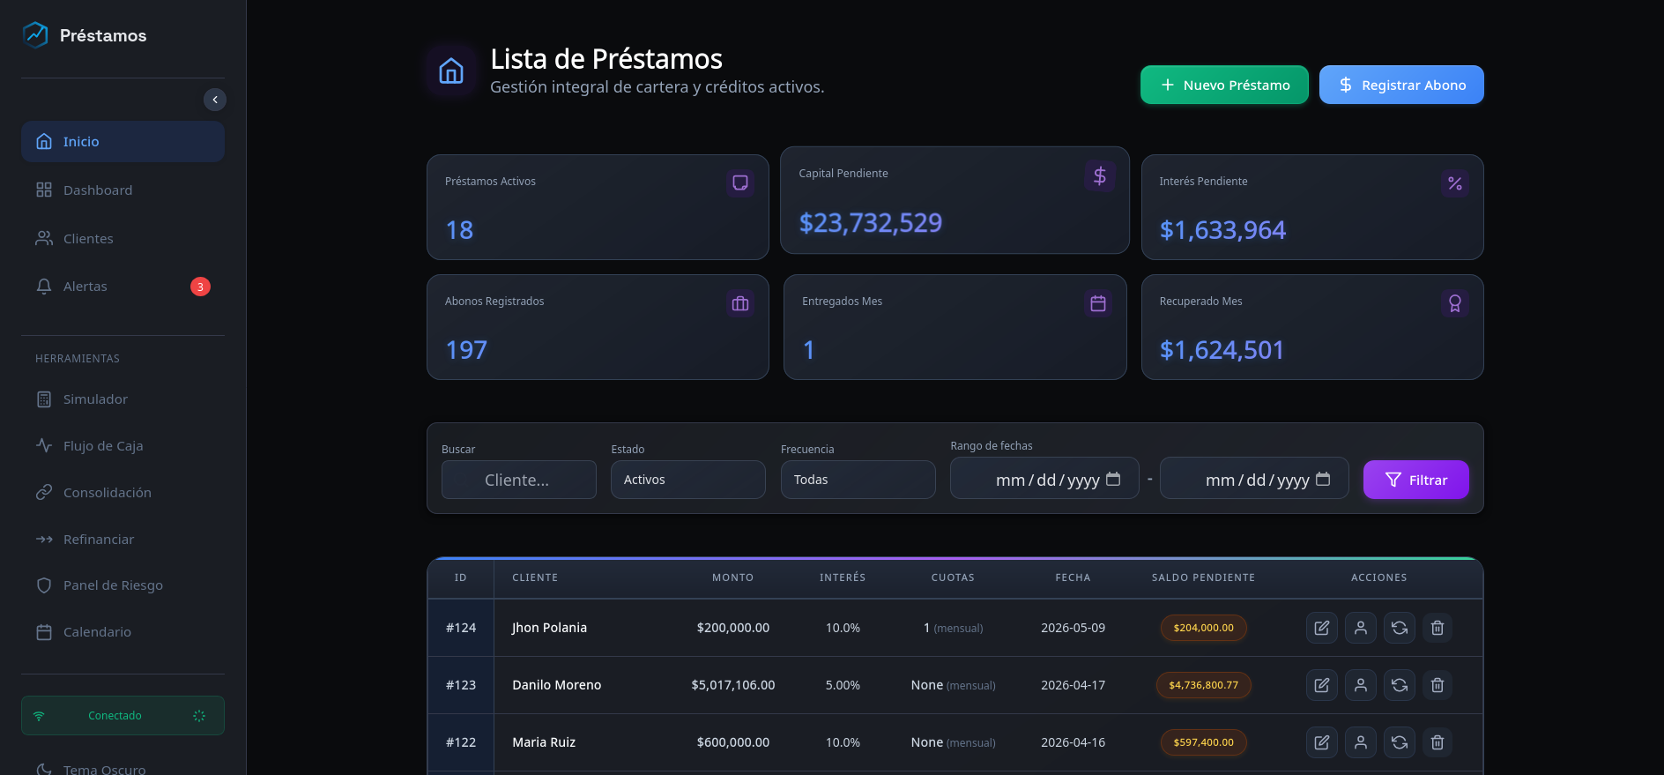This screenshot has width=1664, height=775.
Task: Click the briefcase icon on Abonos Registrados card
Action: click(740, 303)
